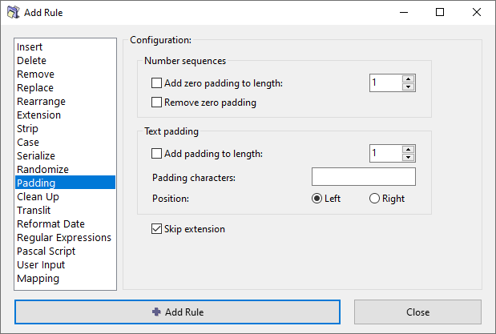Viewport: 496px width, 334px height.
Task: Click the zero padding length number field
Action: click(386, 82)
